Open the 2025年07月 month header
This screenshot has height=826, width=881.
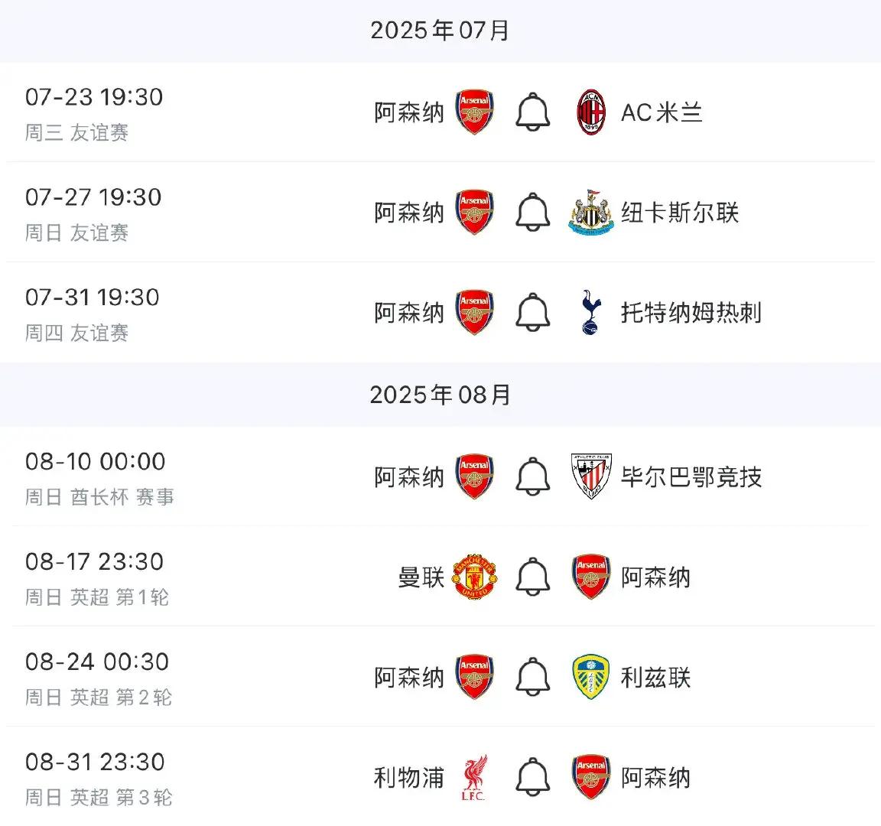coord(440,30)
